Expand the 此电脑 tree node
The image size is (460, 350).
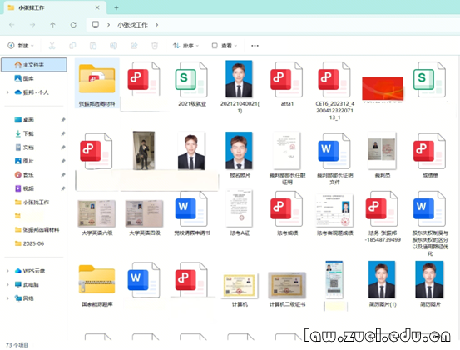pyautogui.click(x=7, y=284)
